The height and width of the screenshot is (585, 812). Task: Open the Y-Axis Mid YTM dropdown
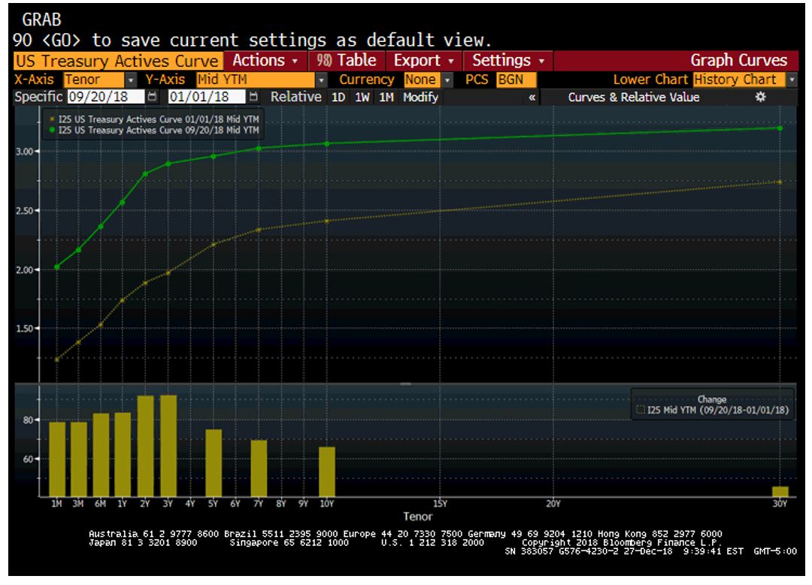click(323, 79)
